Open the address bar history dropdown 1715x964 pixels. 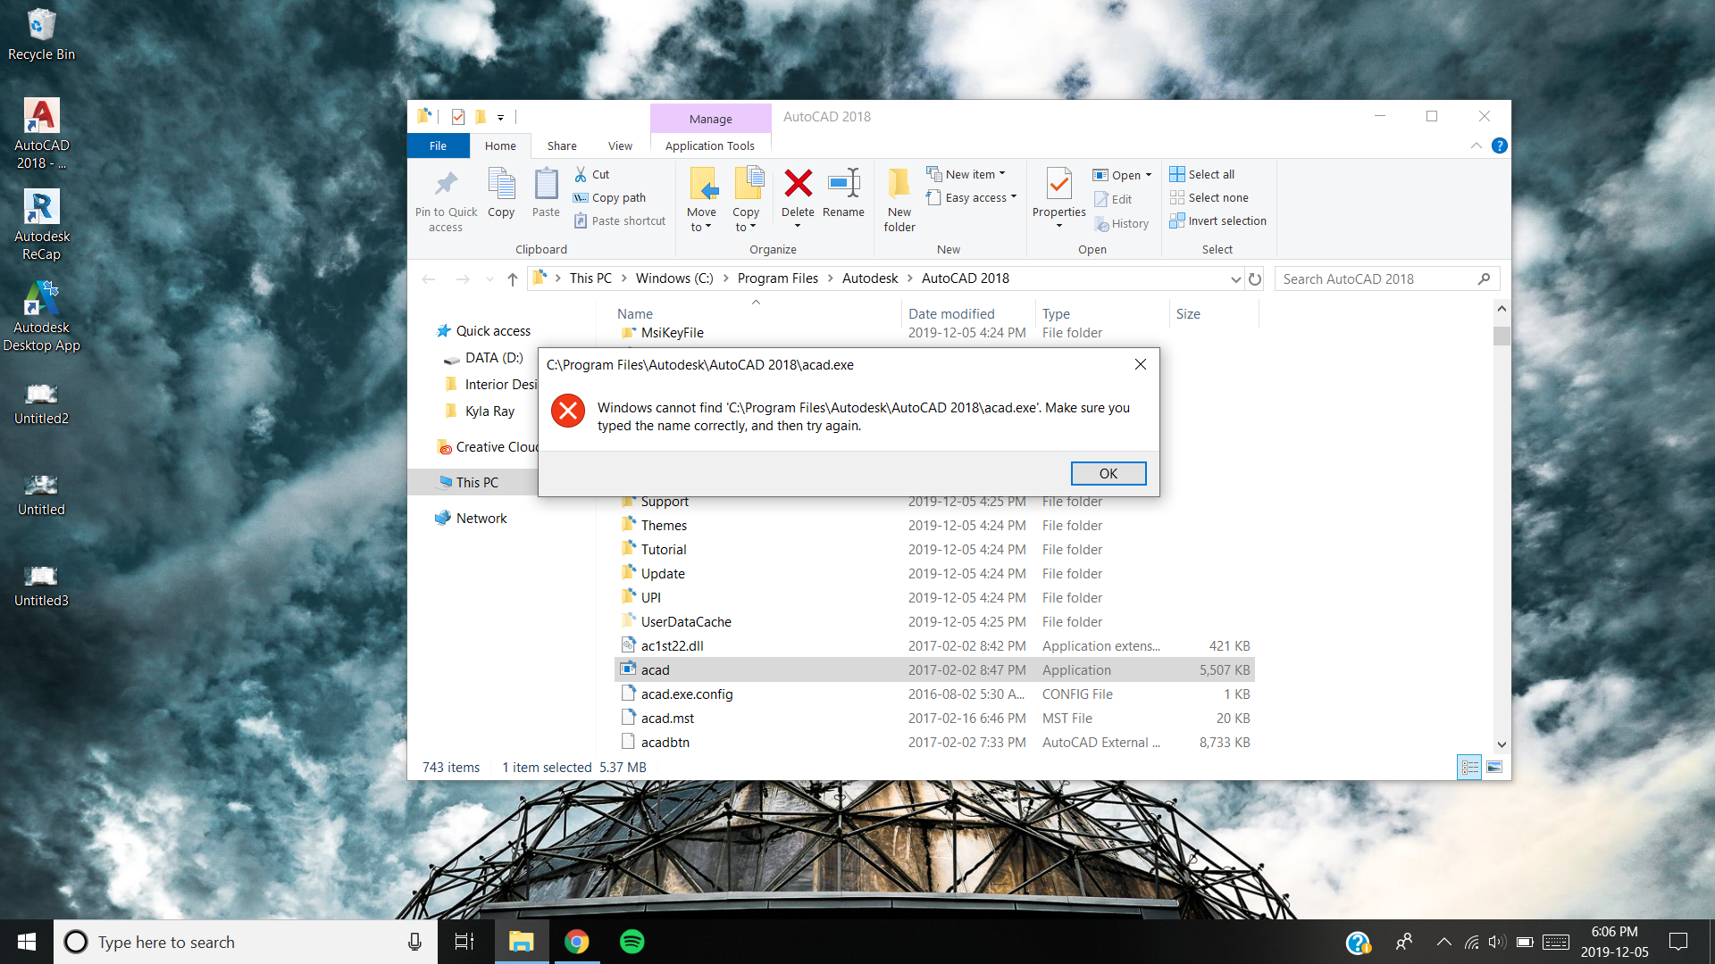click(x=1235, y=278)
